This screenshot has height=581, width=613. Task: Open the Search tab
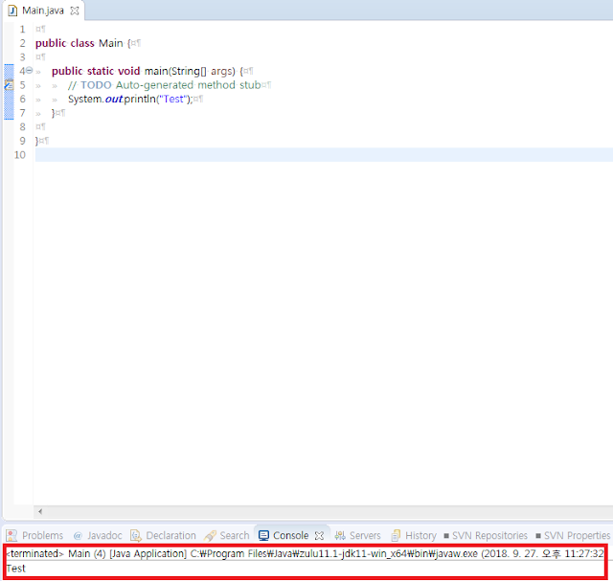click(227, 535)
